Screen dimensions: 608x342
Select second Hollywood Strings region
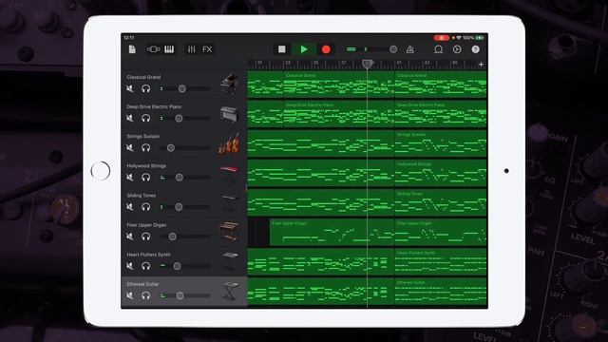441,173
